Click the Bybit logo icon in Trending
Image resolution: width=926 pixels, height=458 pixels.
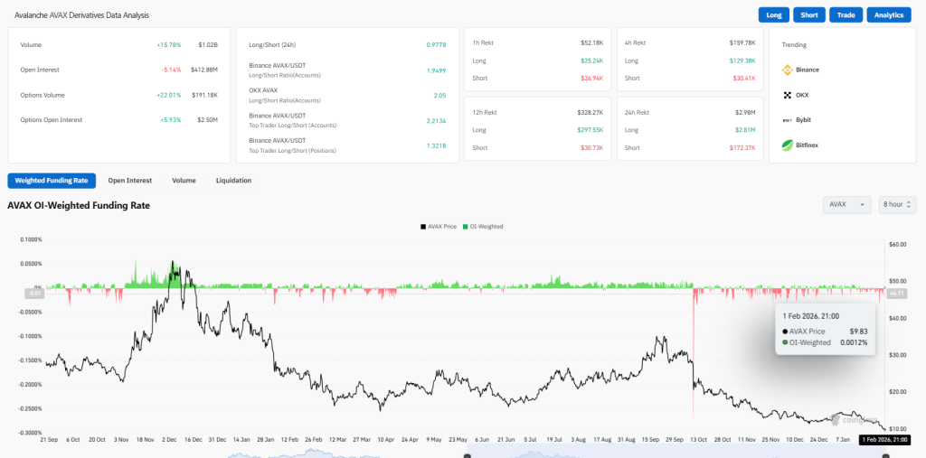[x=787, y=120]
